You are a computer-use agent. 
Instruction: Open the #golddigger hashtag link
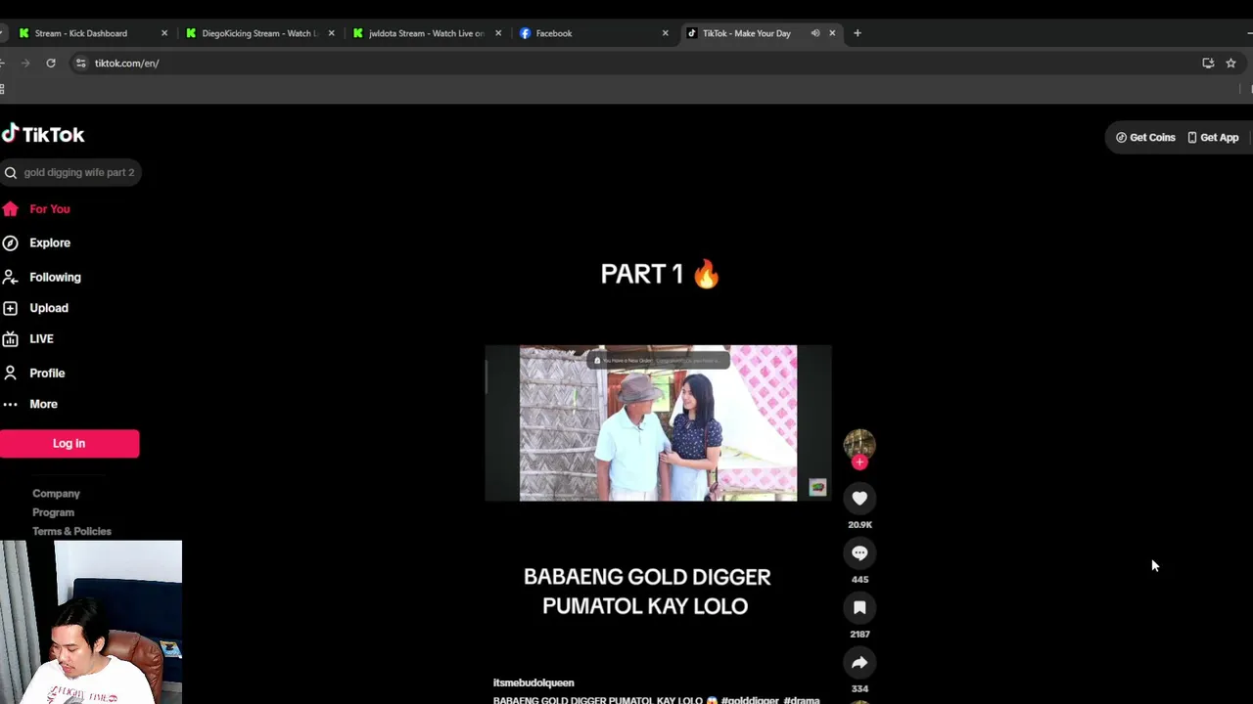point(750,700)
